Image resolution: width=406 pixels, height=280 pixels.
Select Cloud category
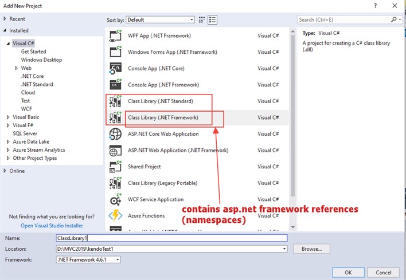[x=28, y=93]
